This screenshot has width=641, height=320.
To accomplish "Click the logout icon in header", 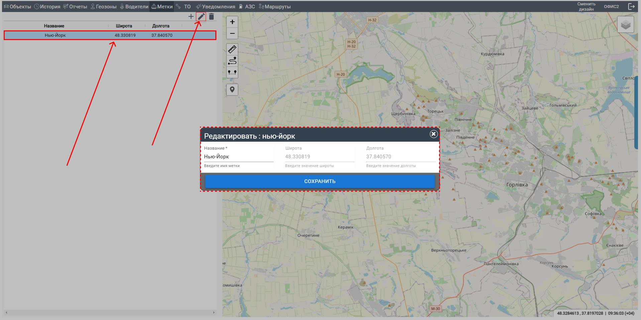I will click(631, 7).
